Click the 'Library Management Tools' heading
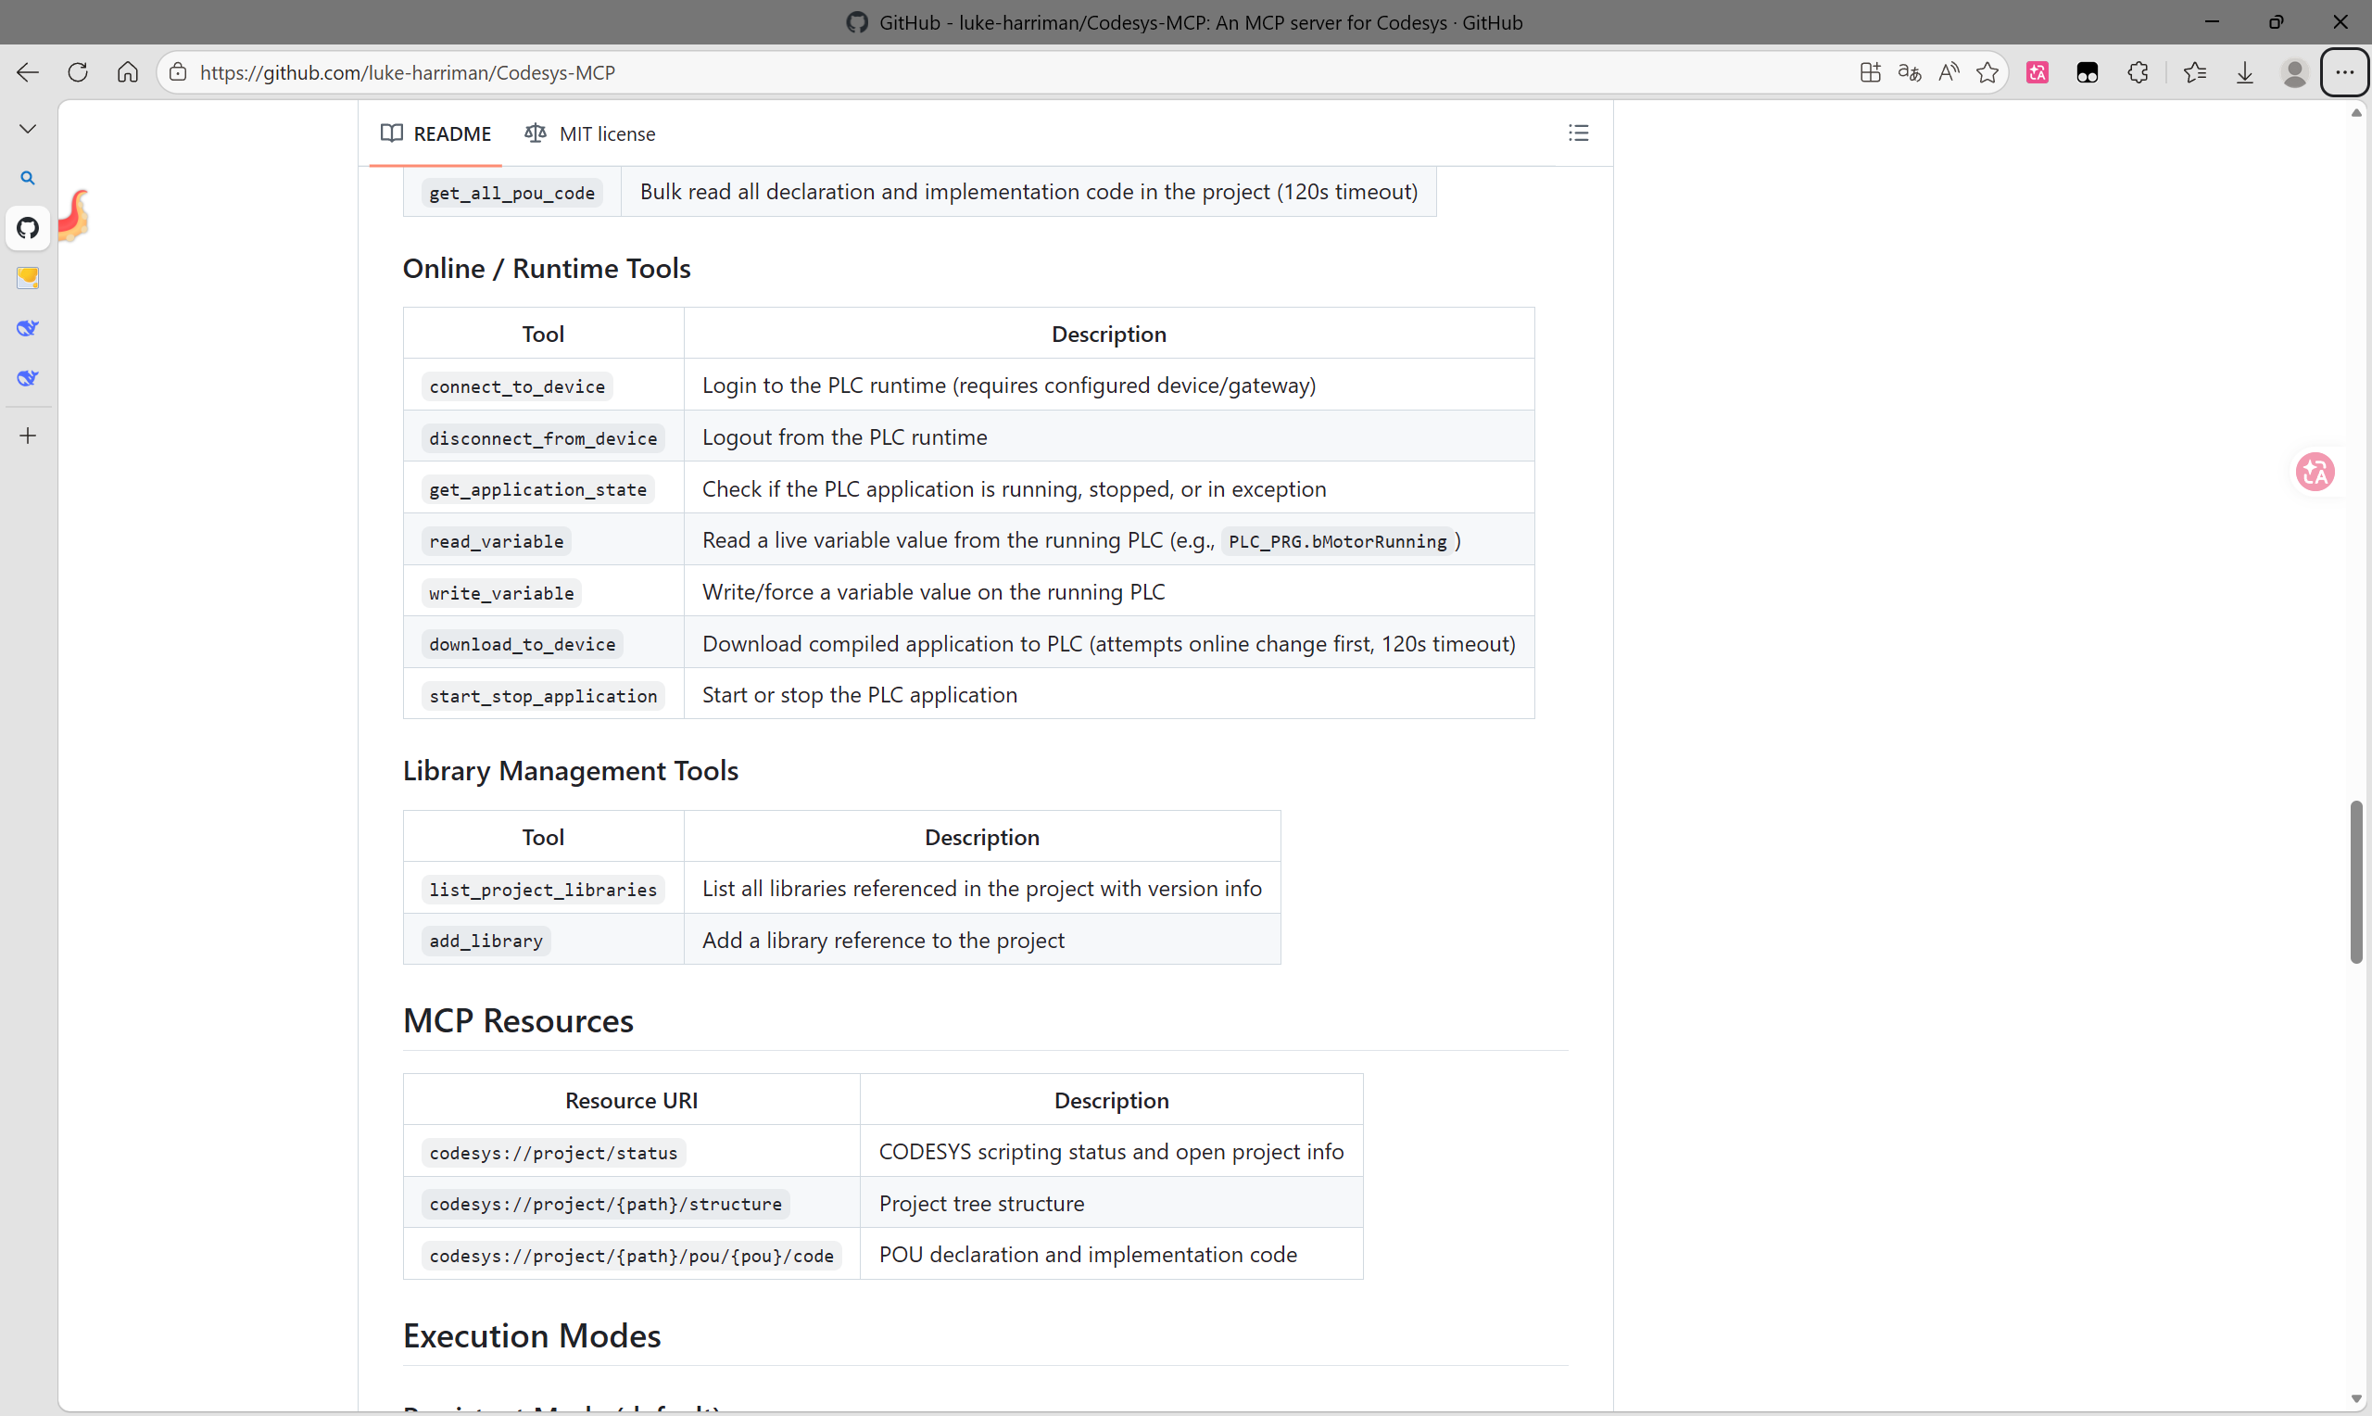The height and width of the screenshot is (1416, 2372). coord(571,771)
